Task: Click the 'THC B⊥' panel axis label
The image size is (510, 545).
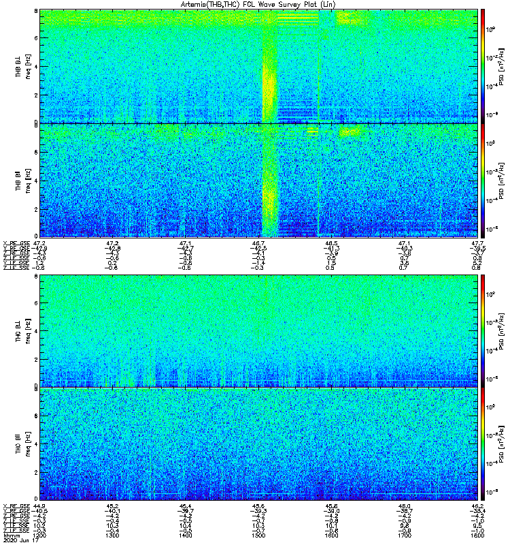Action: (x=18, y=330)
